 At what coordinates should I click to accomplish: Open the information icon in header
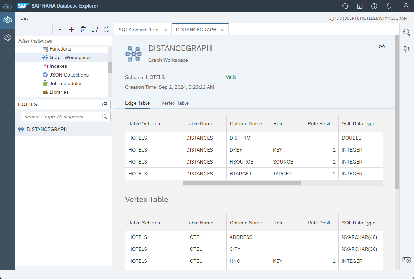(360, 6)
